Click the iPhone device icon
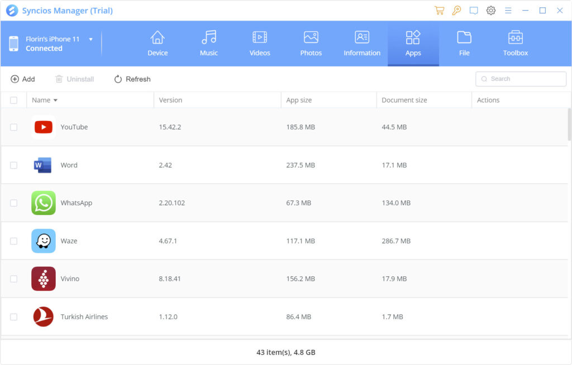The image size is (572, 365). tap(13, 44)
